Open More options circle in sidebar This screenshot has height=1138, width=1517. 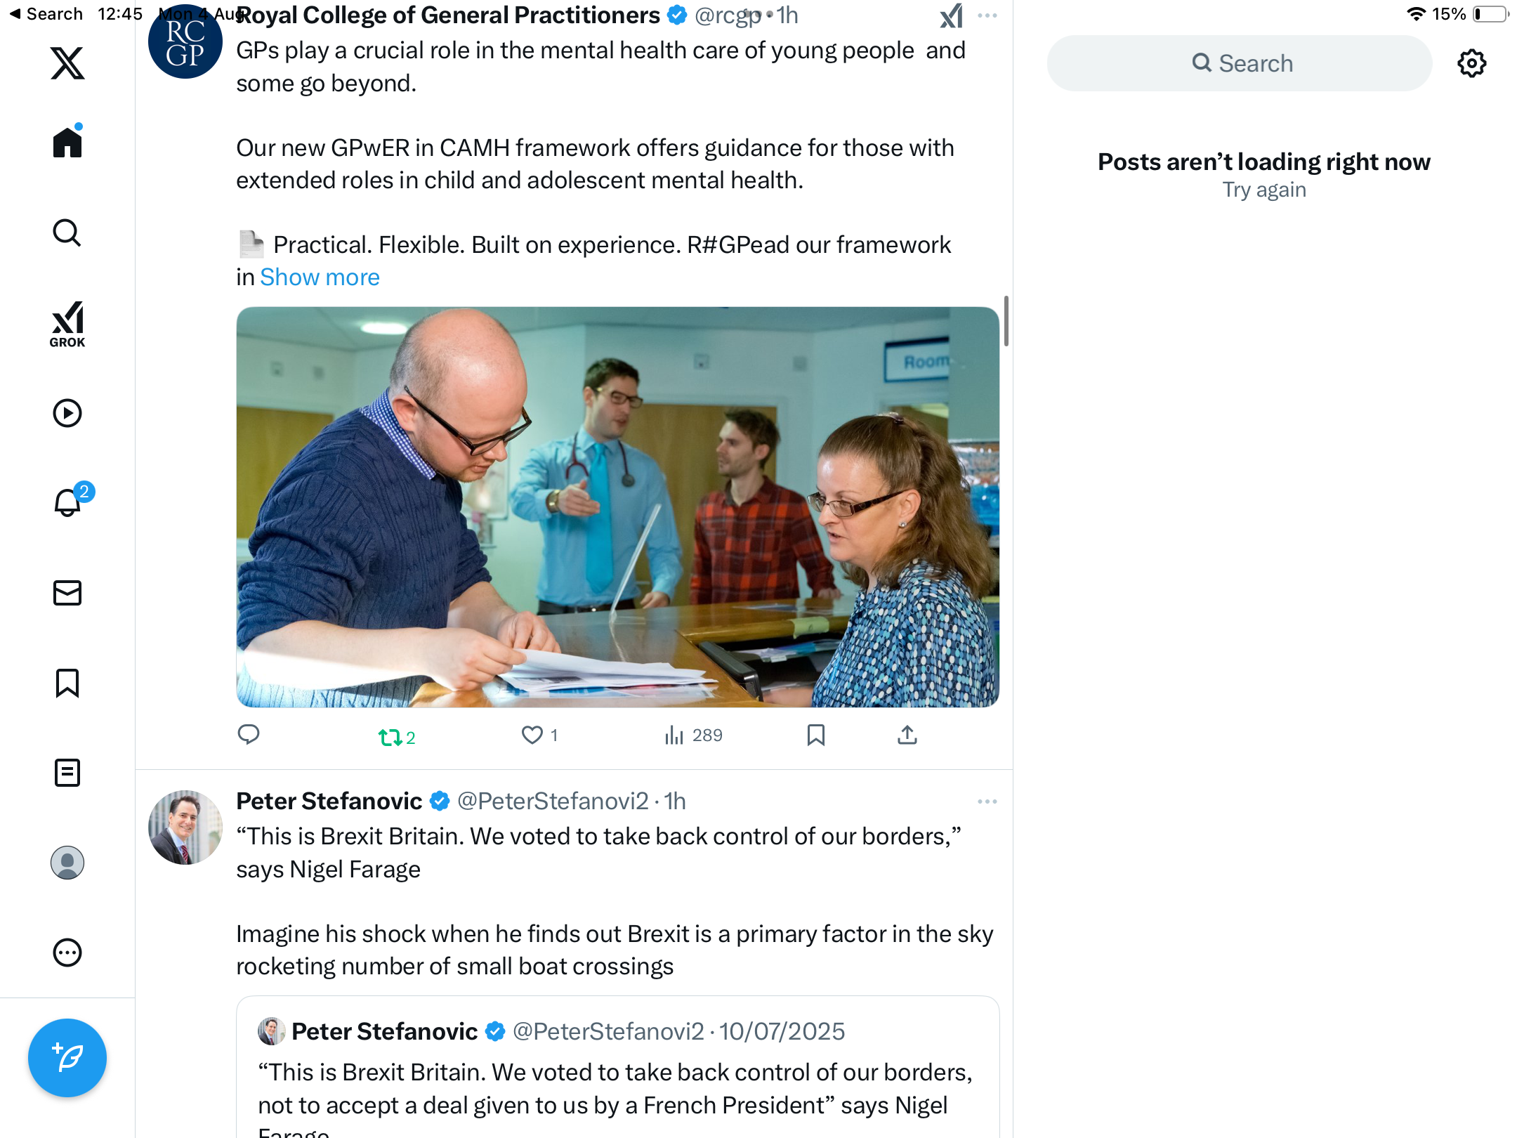(67, 953)
